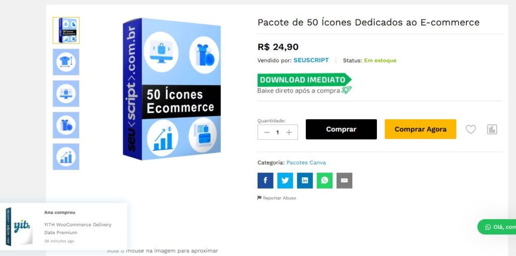Select the gift box discount thumbnail

(x=66, y=125)
